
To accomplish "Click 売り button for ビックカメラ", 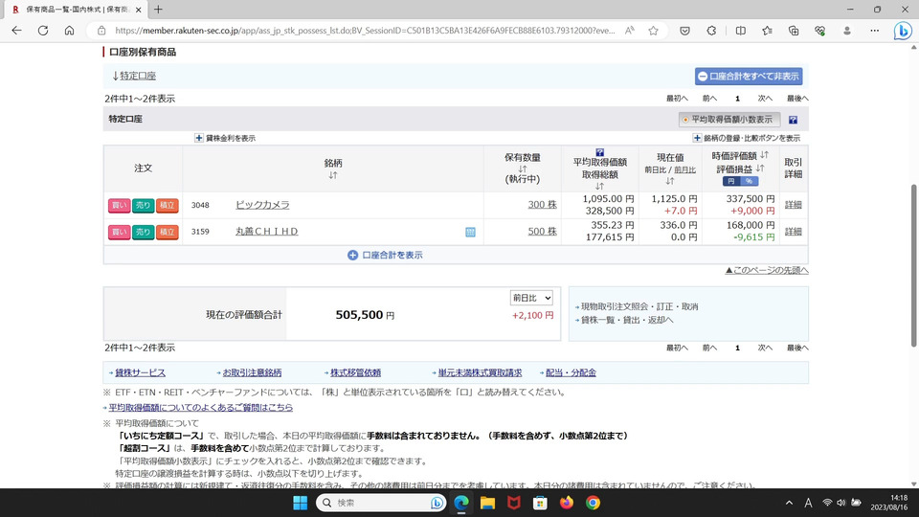I will click(x=143, y=205).
